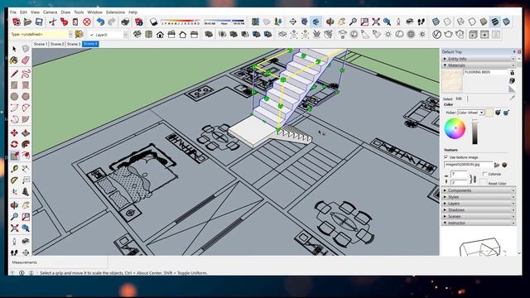Select the Paint Bucket tool in left toolbar
530x298 pixels.
click(x=14, y=60)
